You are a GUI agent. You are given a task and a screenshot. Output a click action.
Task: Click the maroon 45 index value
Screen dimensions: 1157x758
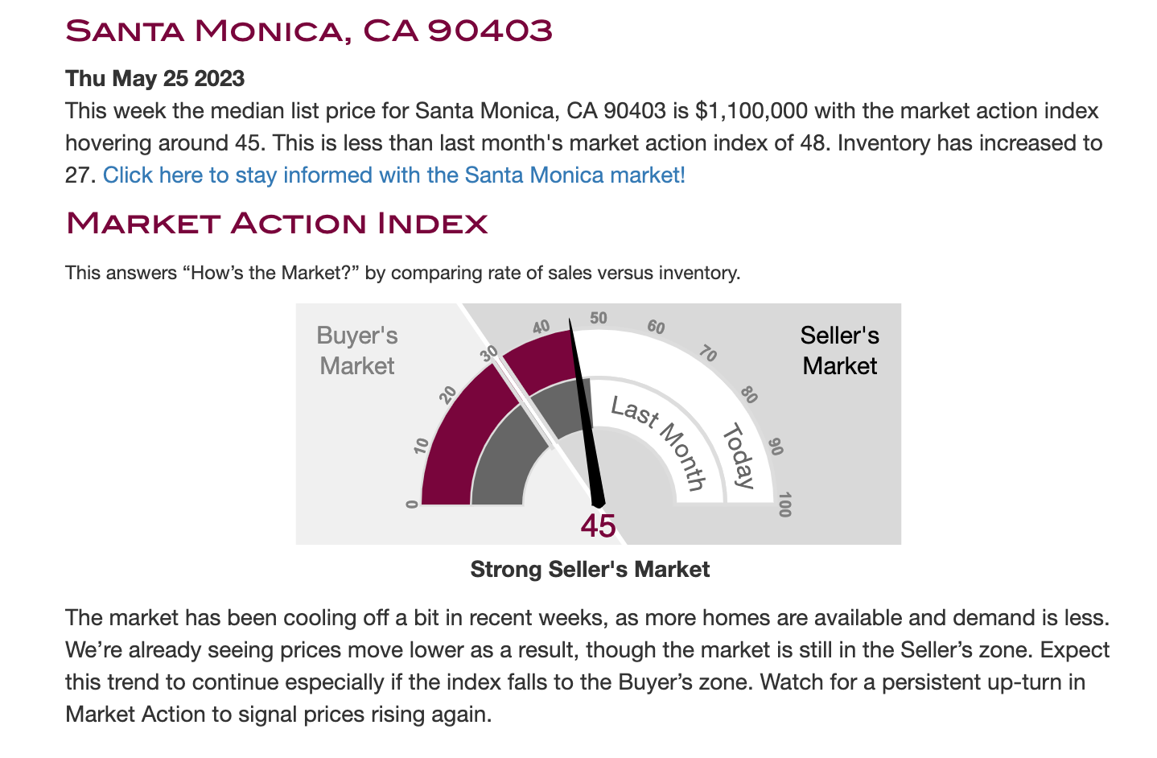[598, 525]
